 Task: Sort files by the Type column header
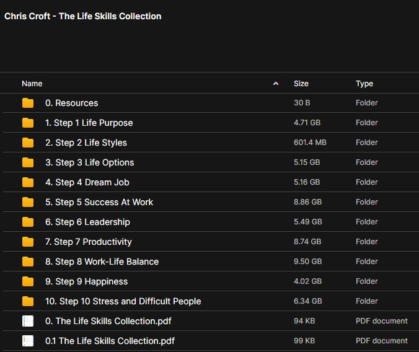[364, 84]
